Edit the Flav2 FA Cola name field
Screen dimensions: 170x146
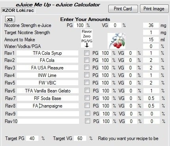(x=47, y=60)
